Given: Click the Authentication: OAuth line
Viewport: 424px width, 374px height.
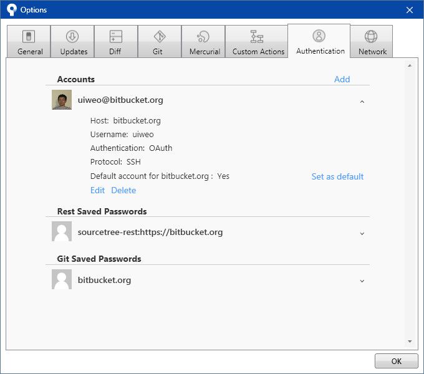Looking at the screenshot, I should pyautogui.click(x=131, y=148).
